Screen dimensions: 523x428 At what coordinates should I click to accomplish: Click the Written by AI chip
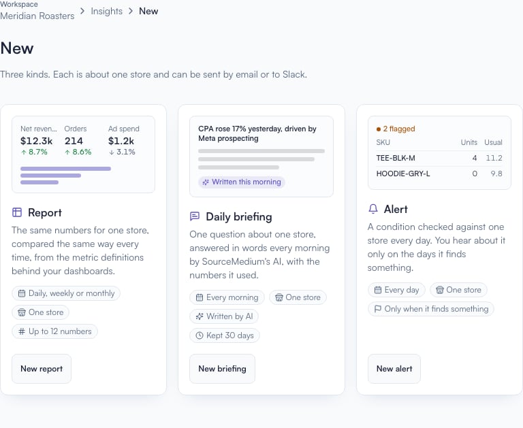click(224, 316)
